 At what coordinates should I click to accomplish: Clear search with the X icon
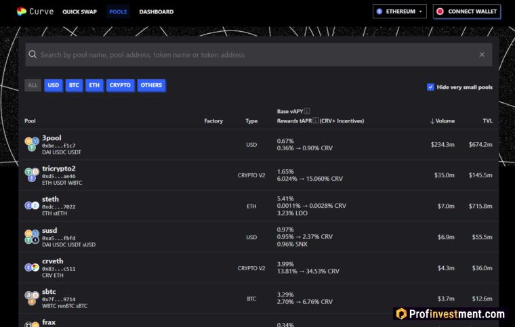482,54
